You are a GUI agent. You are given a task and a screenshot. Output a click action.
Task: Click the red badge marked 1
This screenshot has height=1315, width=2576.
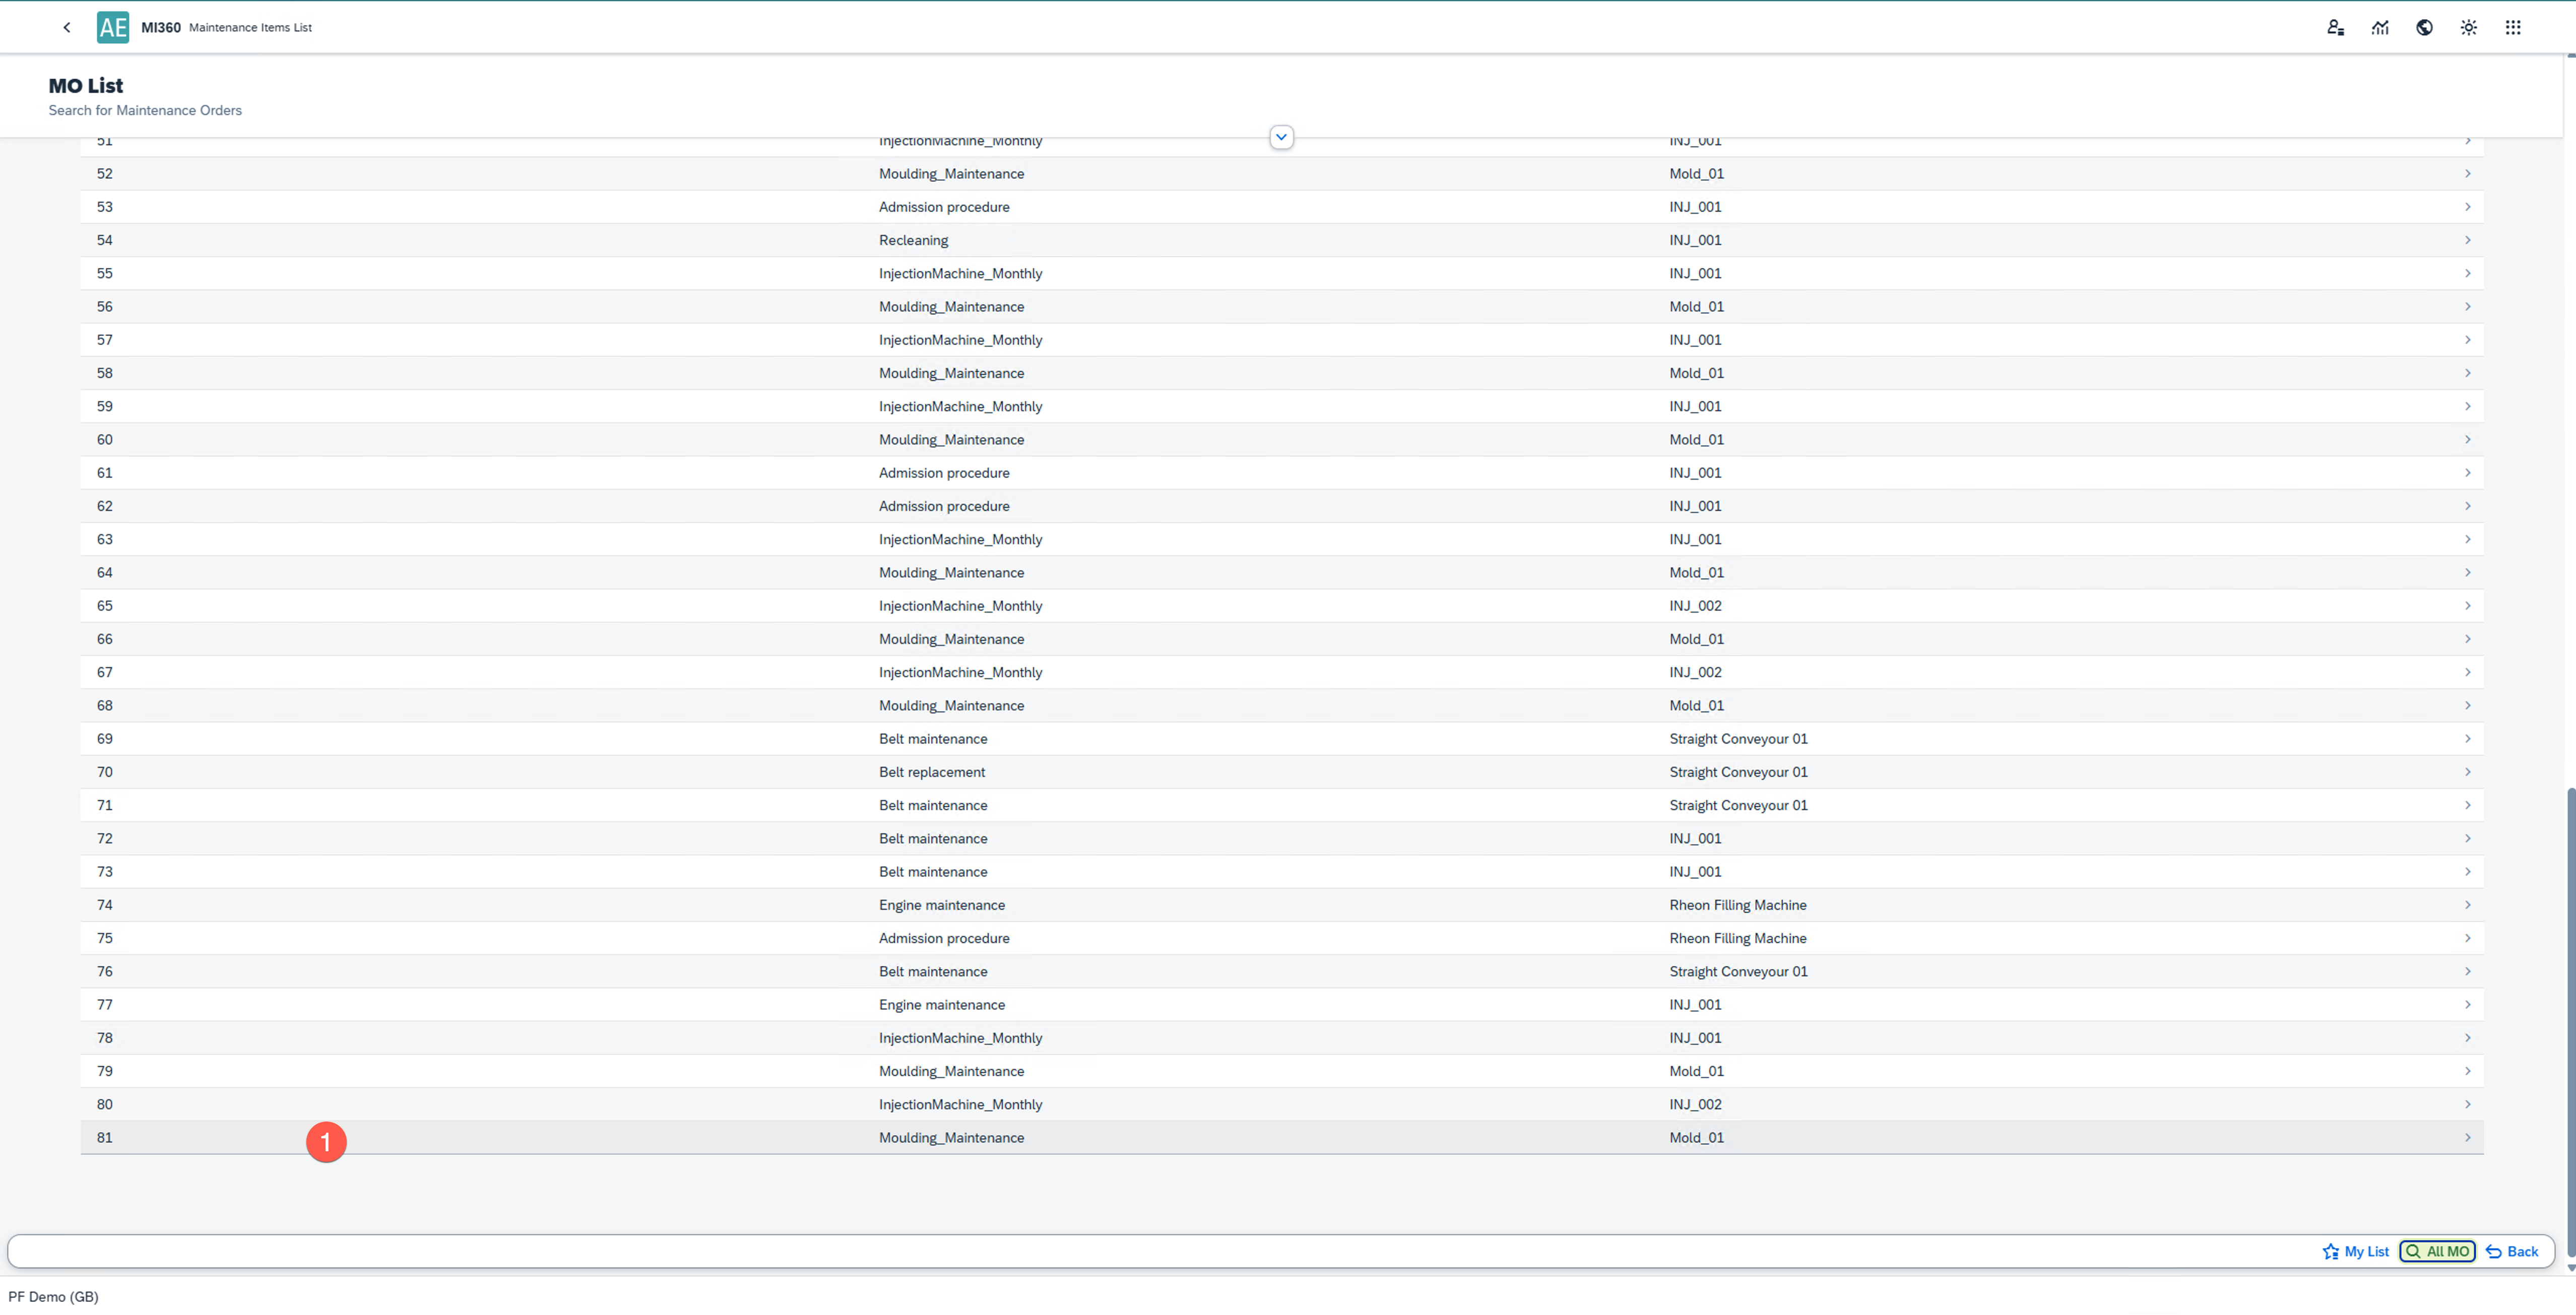[326, 1142]
